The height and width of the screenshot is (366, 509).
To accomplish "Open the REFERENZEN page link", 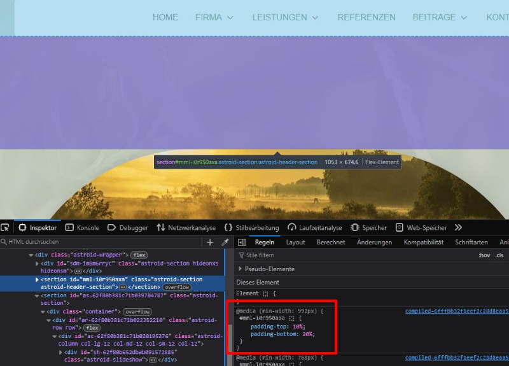I will tap(366, 18).
